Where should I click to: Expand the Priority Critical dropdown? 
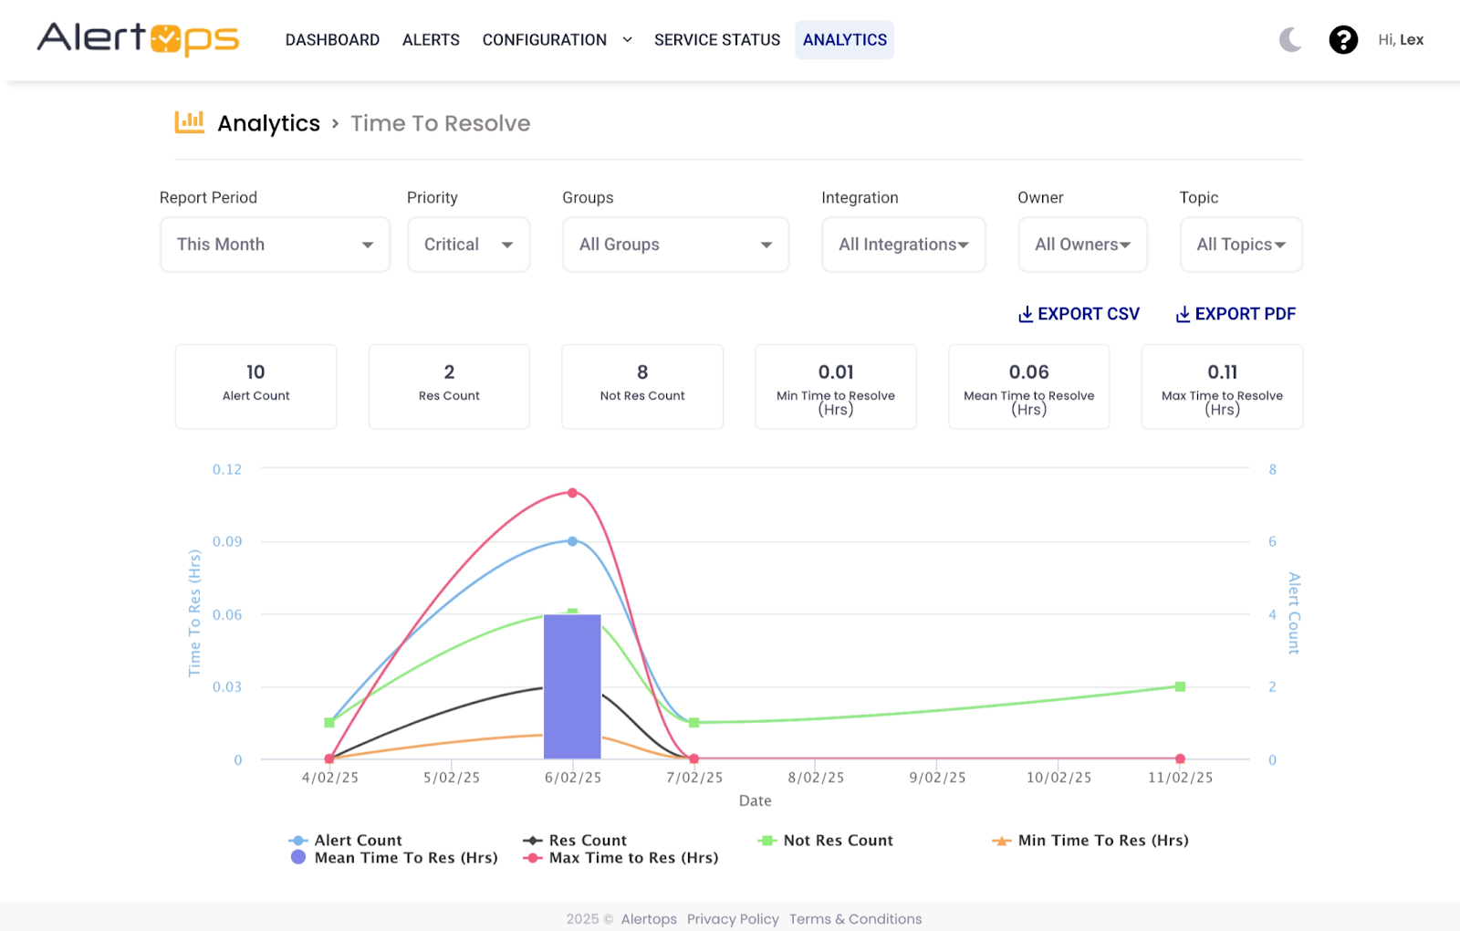[468, 245]
